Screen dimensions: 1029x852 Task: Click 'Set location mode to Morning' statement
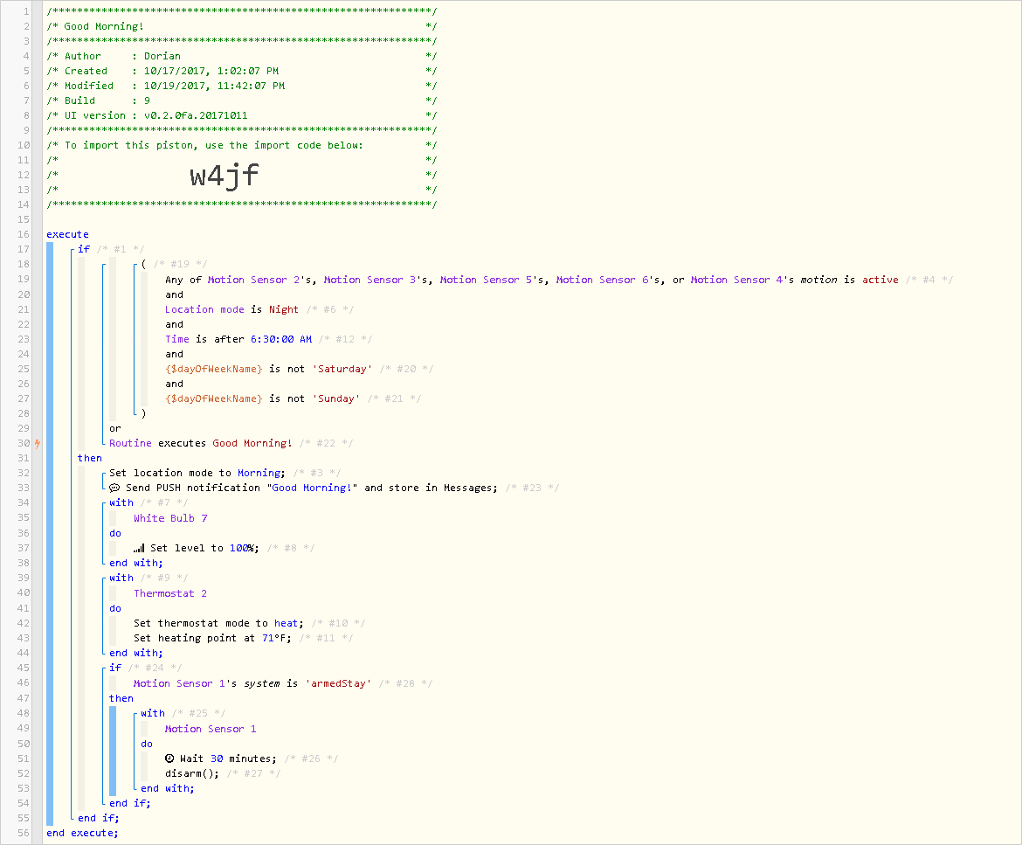coord(197,474)
